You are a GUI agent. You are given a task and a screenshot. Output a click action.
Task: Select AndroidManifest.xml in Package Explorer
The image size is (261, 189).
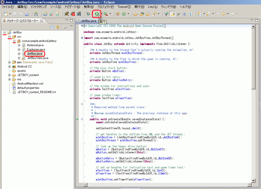[x=30, y=84]
